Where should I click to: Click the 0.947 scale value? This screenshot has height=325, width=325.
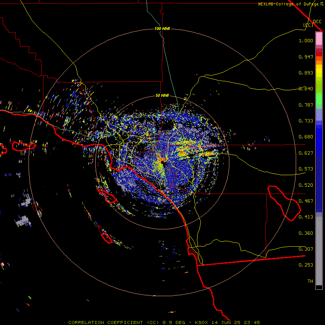pos(306,57)
